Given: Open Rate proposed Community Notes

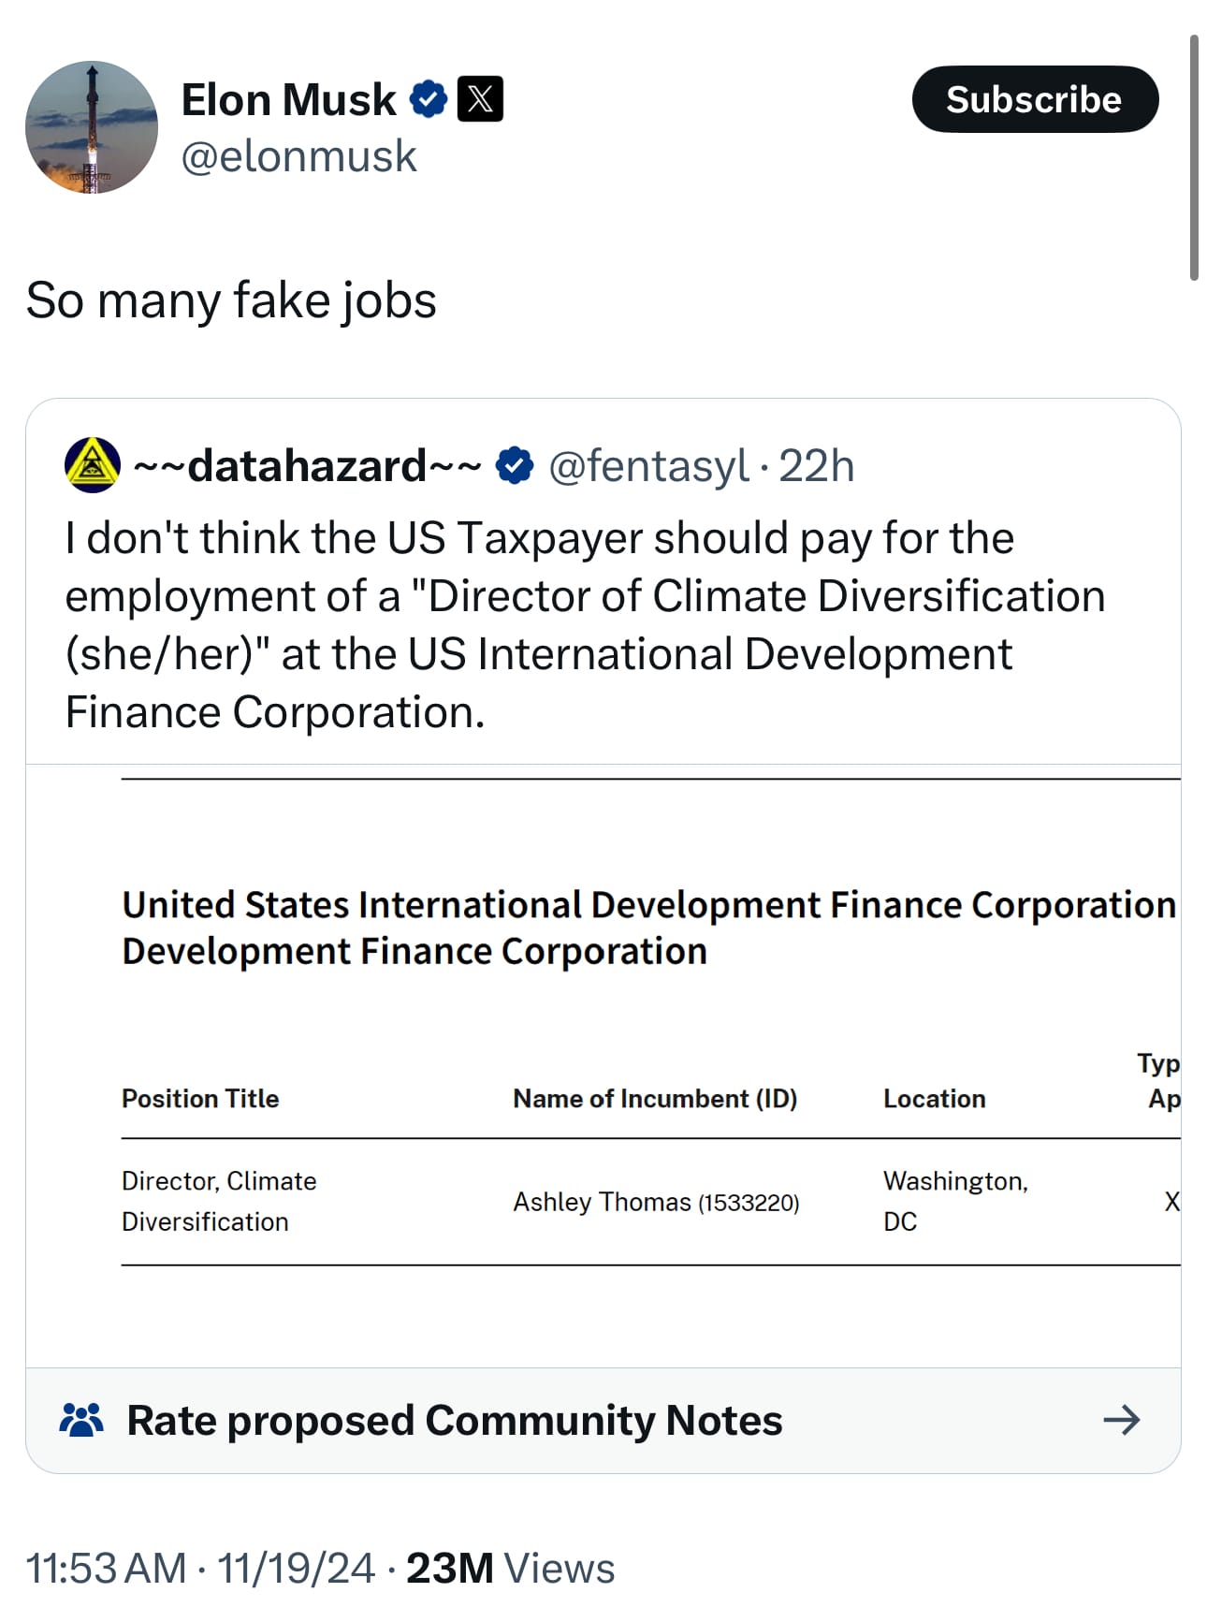Looking at the screenshot, I should [455, 1420].
